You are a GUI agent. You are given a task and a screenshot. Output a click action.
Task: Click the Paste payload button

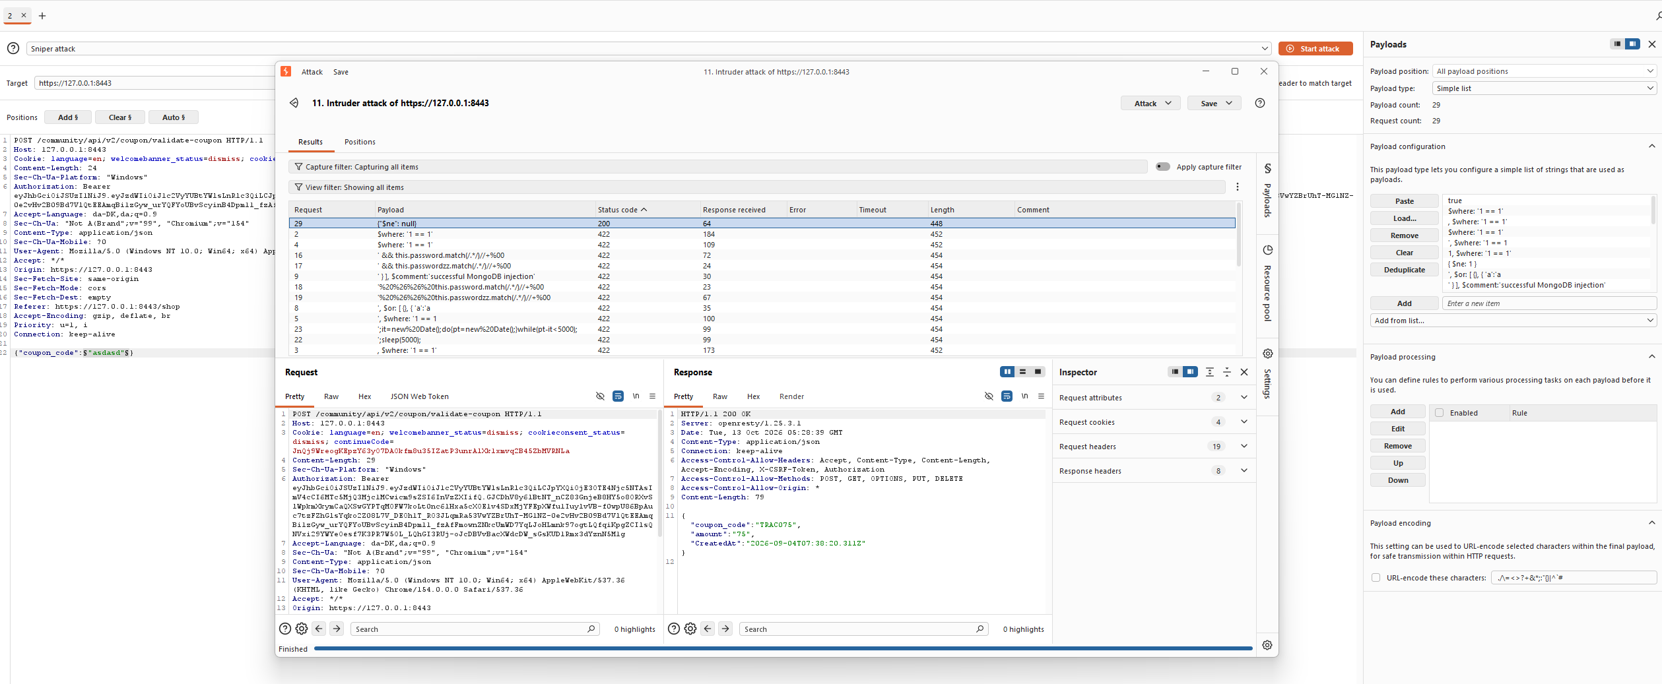(1404, 201)
